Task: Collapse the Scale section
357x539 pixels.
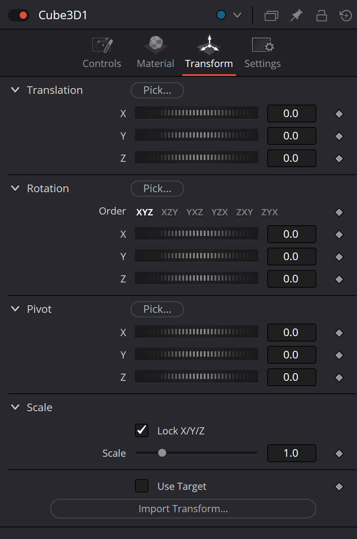Action: point(15,407)
